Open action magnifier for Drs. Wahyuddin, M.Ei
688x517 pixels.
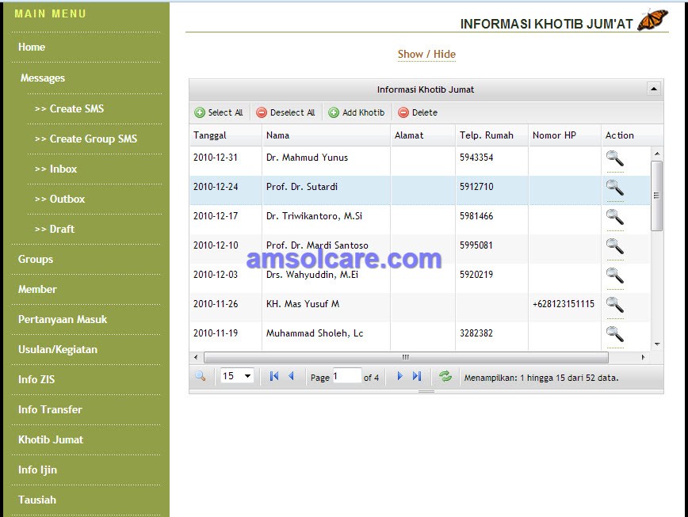(615, 276)
